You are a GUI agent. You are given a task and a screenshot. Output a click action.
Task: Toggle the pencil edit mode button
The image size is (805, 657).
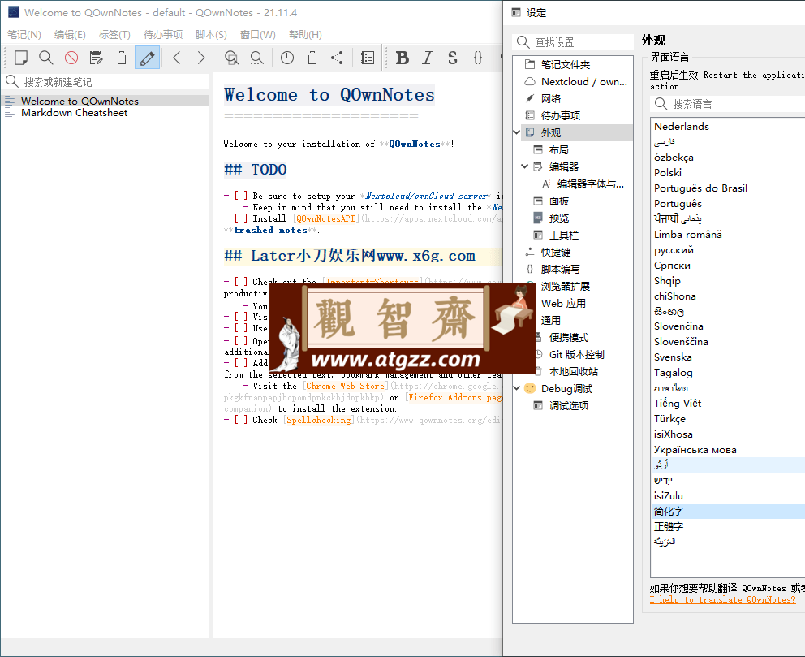[x=147, y=58]
